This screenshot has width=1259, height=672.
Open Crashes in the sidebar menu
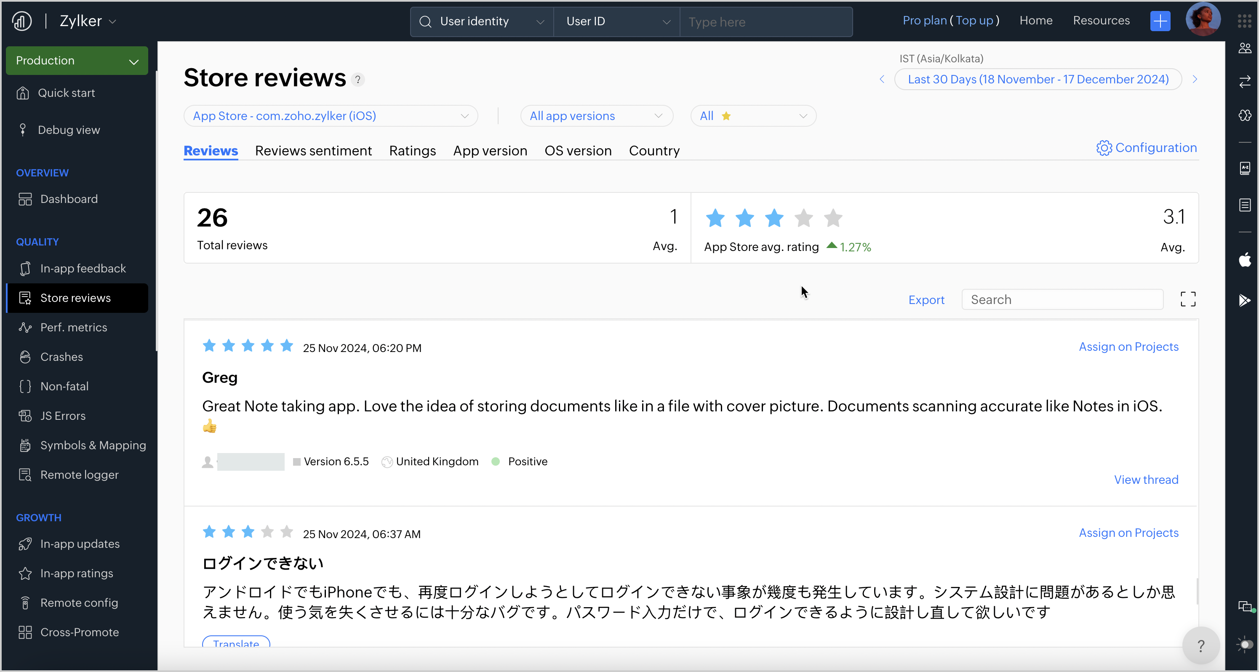click(61, 357)
